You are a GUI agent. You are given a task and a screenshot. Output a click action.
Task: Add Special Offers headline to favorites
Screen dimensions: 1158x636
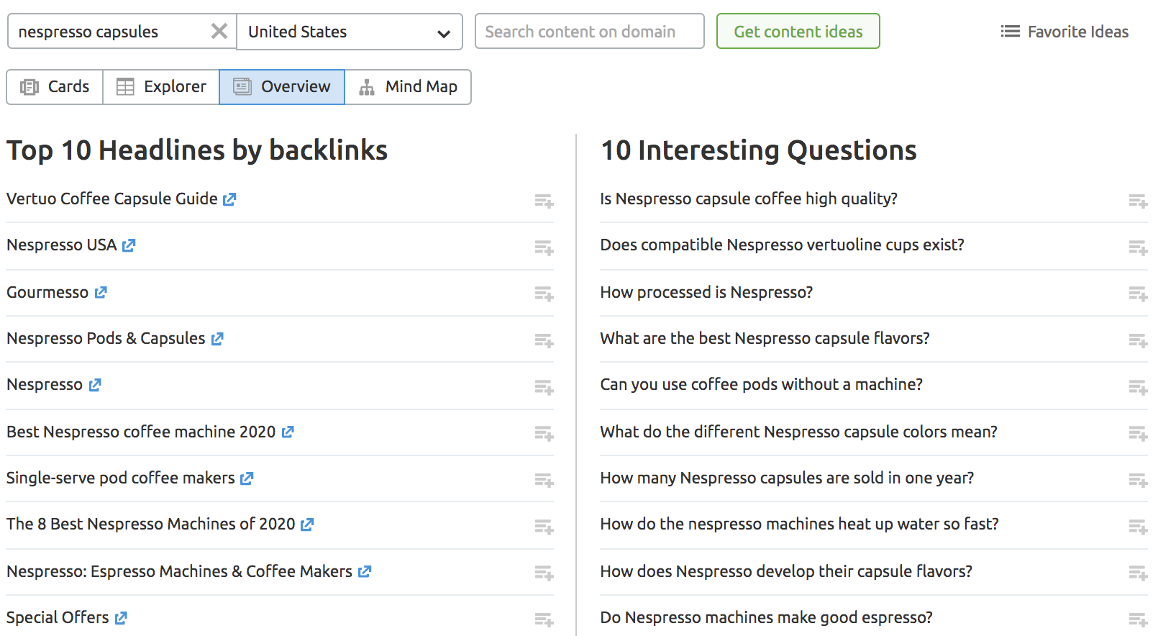coord(544,619)
